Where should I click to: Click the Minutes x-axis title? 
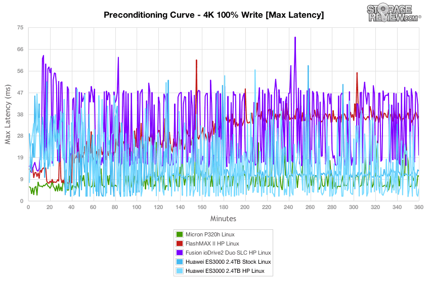[223, 219]
